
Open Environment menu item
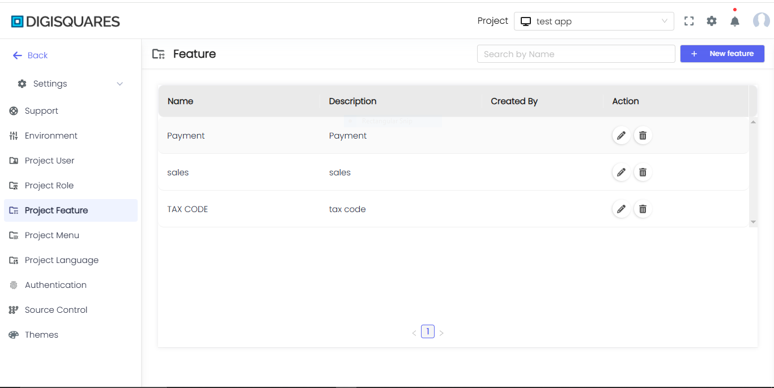coord(71,136)
